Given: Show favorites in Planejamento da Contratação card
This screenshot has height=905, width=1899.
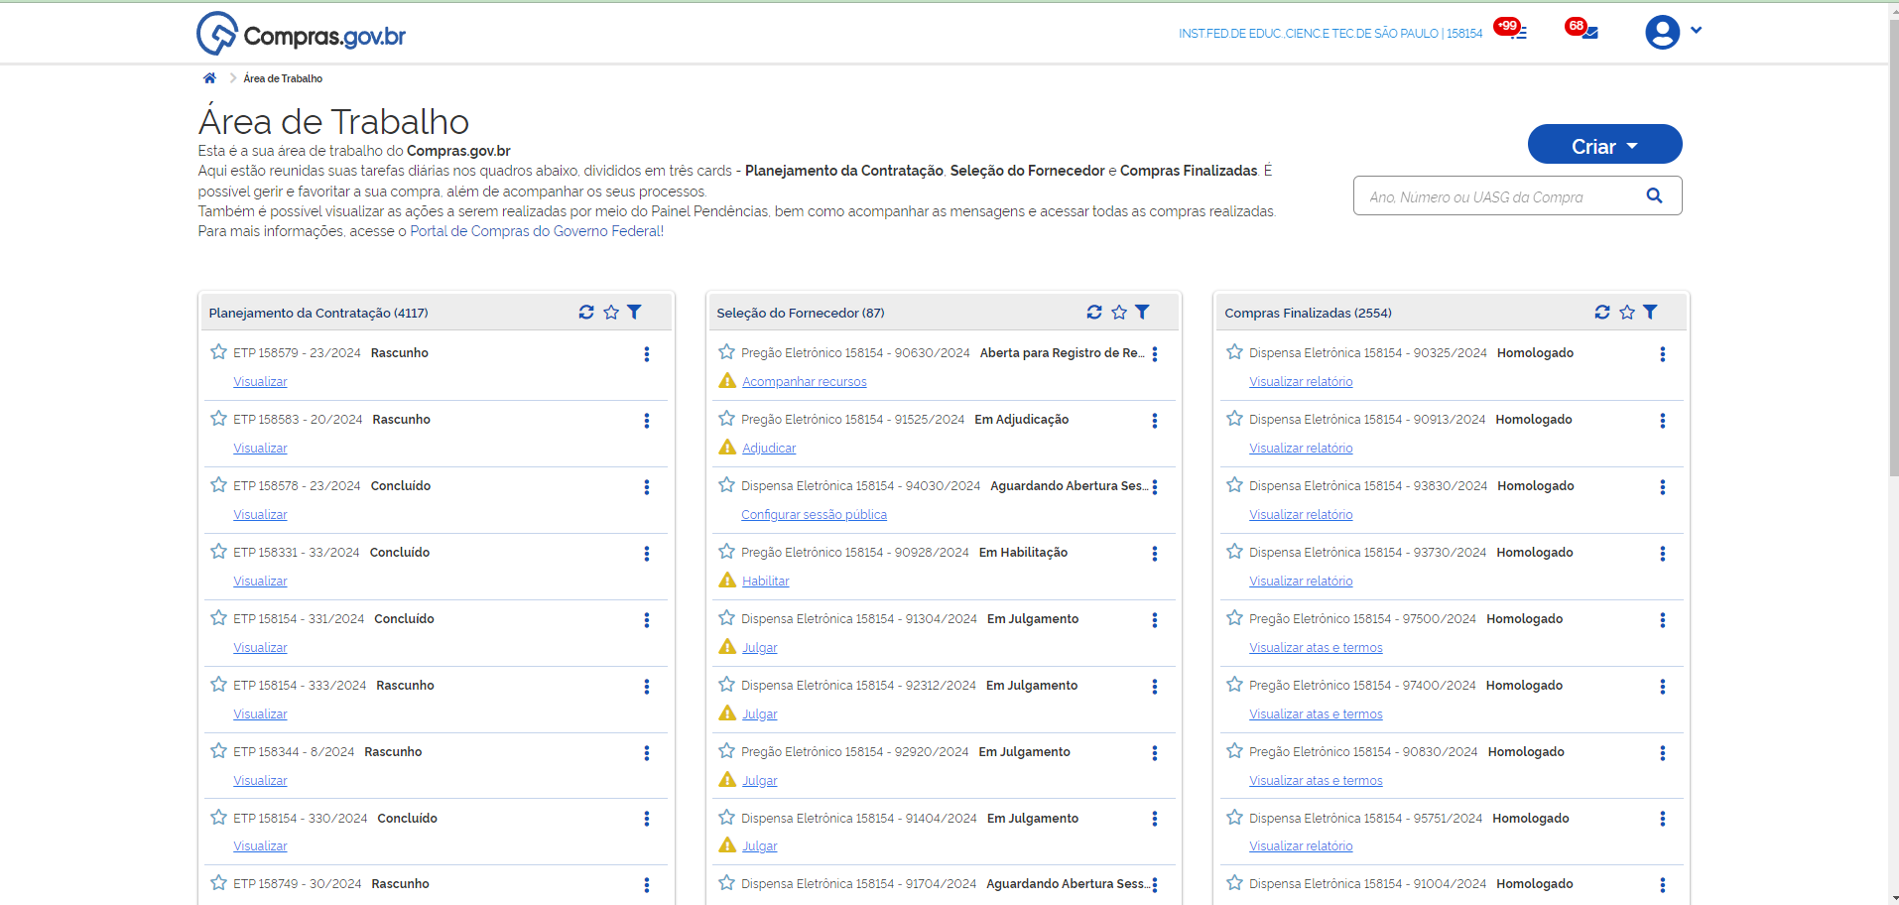Looking at the screenshot, I should 611,313.
